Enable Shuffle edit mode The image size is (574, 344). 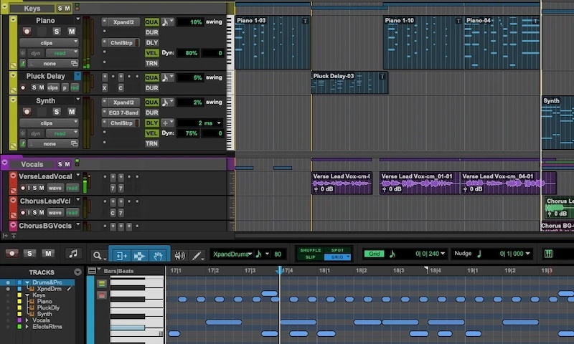pos(310,250)
